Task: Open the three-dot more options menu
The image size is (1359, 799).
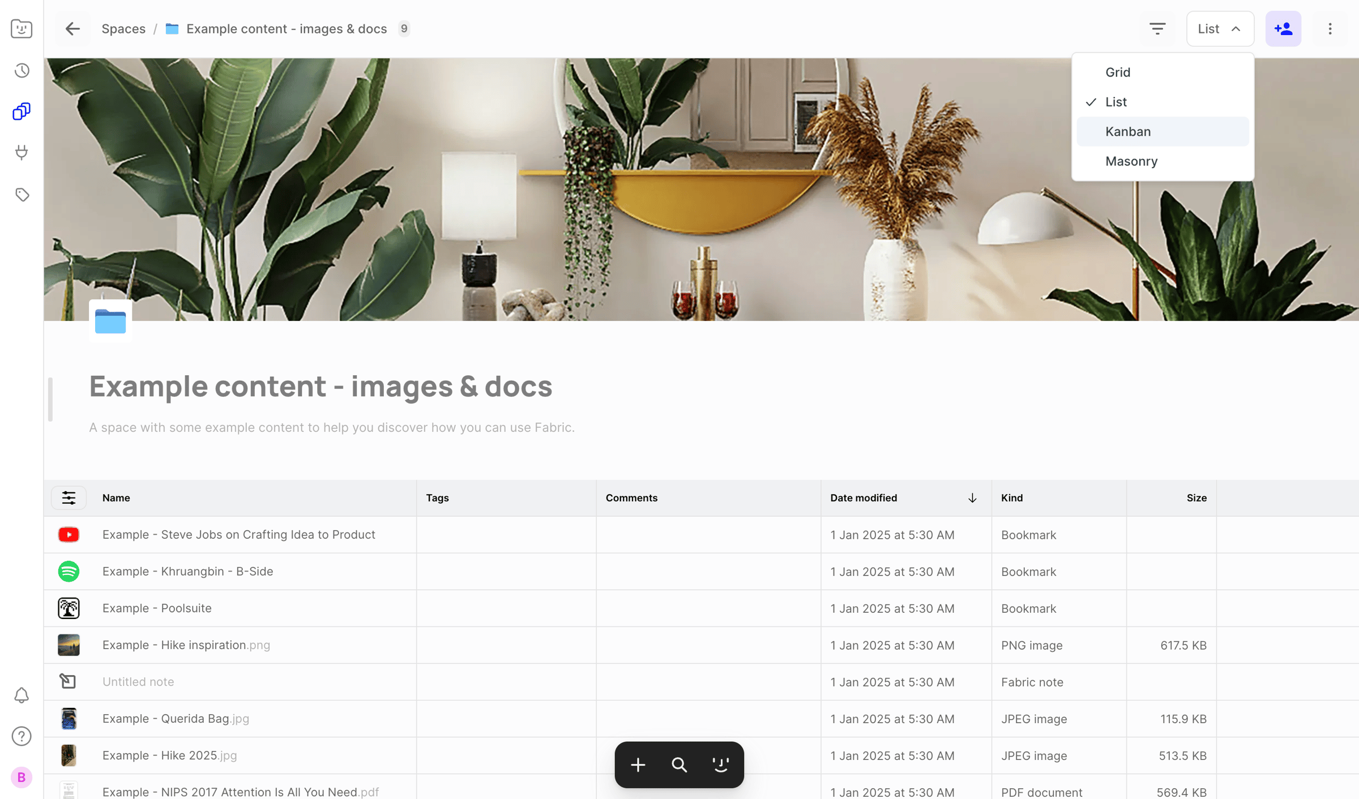Action: [x=1330, y=29]
